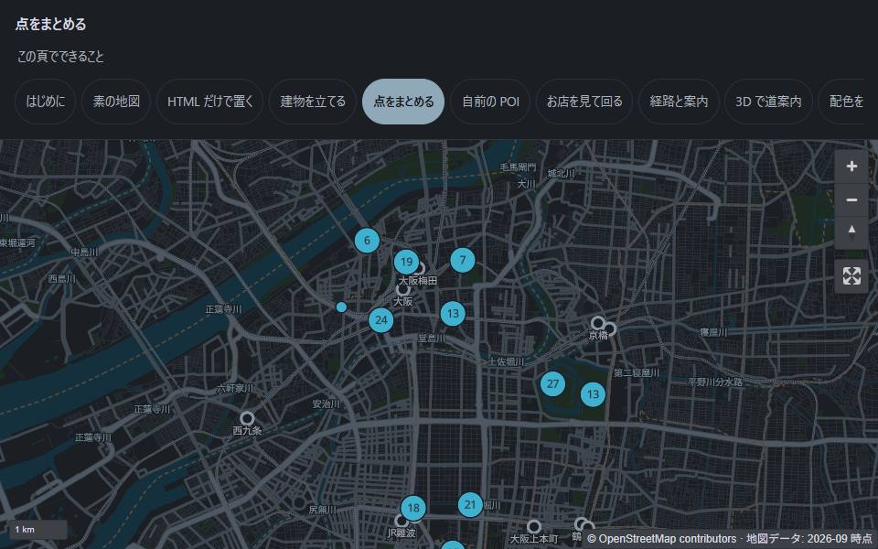The height and width of the screenshot is (549, 878).
Task: Click the 安治川 river label
Action: point(326,404)
